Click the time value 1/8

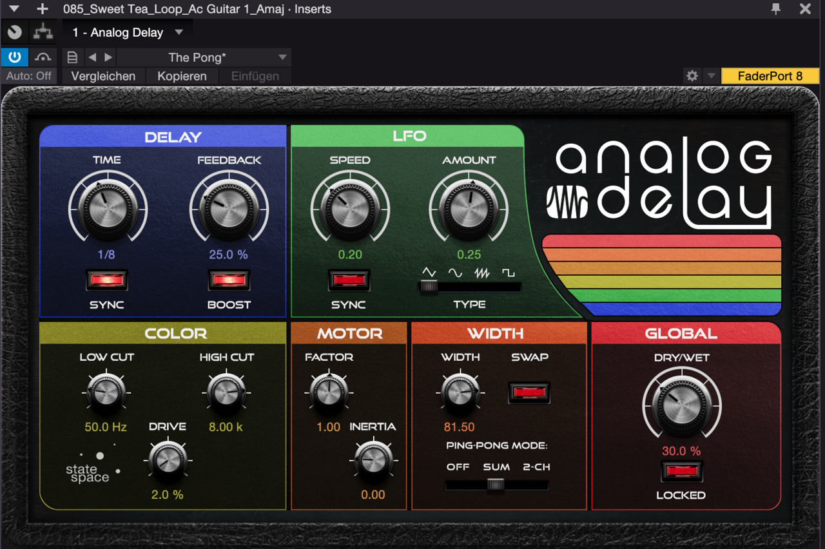click(x=106, y=255)
